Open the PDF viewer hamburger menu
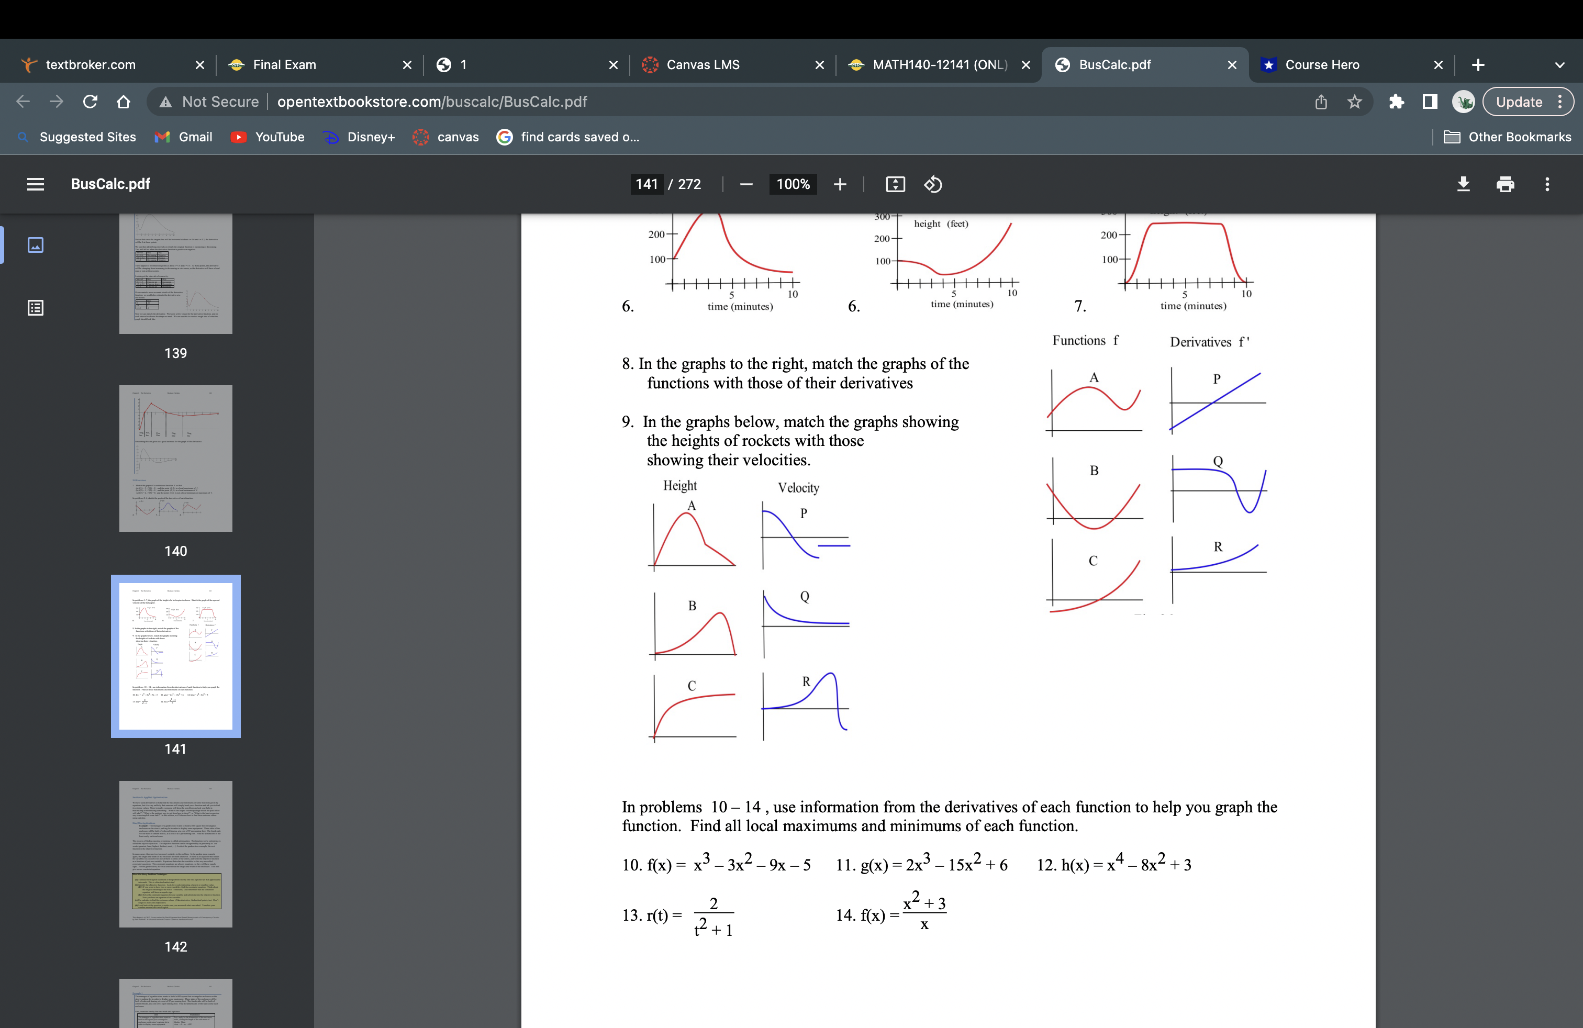The width and height of the screenshot is (1583, 1028). pyautogui.click(x=35, y=184)
